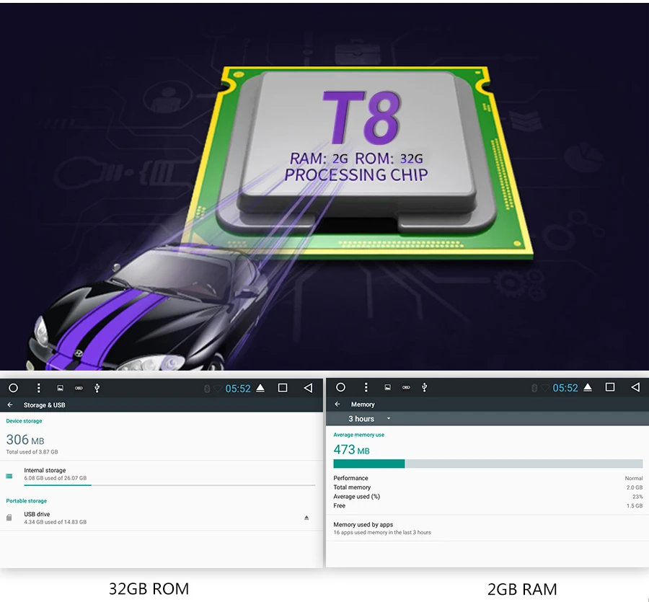Viewport: 649px width, 602px height.
Task: Click the Portable storage heading
Action: (x=27, y=500)
